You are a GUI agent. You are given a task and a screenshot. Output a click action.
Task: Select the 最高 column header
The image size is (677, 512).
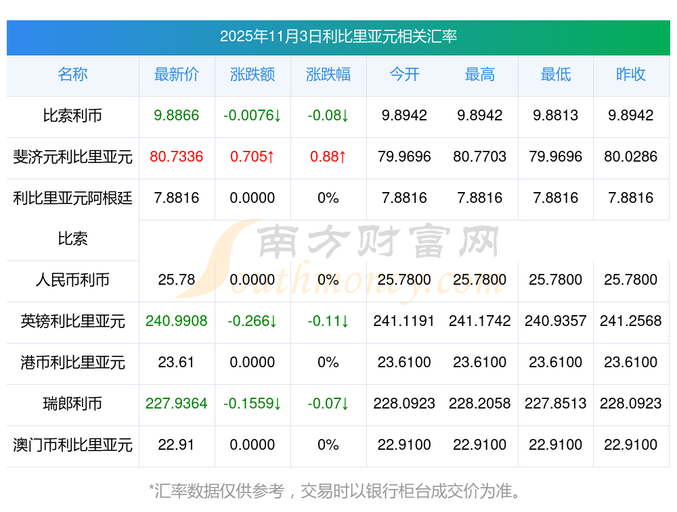click(x=480, y=74)
